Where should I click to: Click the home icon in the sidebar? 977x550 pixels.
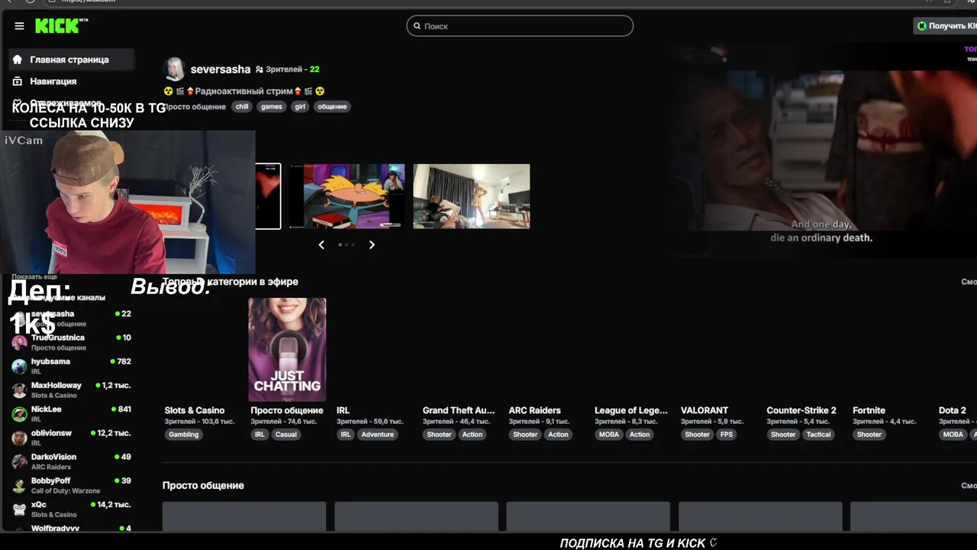[x=18, y=60]
